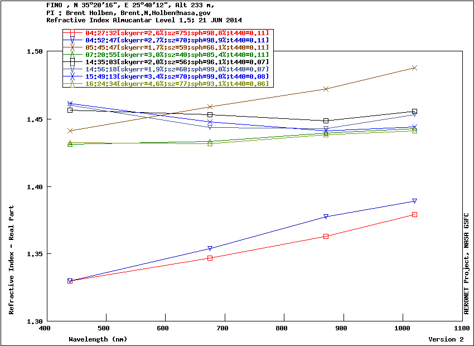The image size is (474, 346).
Task: Click the brown X data point at 1020 nm
Action: [414, 68]
